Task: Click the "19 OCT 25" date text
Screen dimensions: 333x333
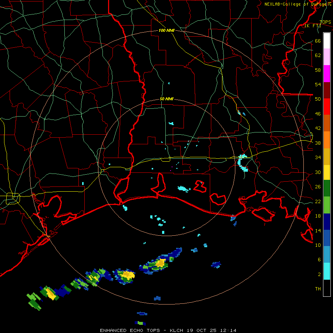Action: [x=201, y=330]
